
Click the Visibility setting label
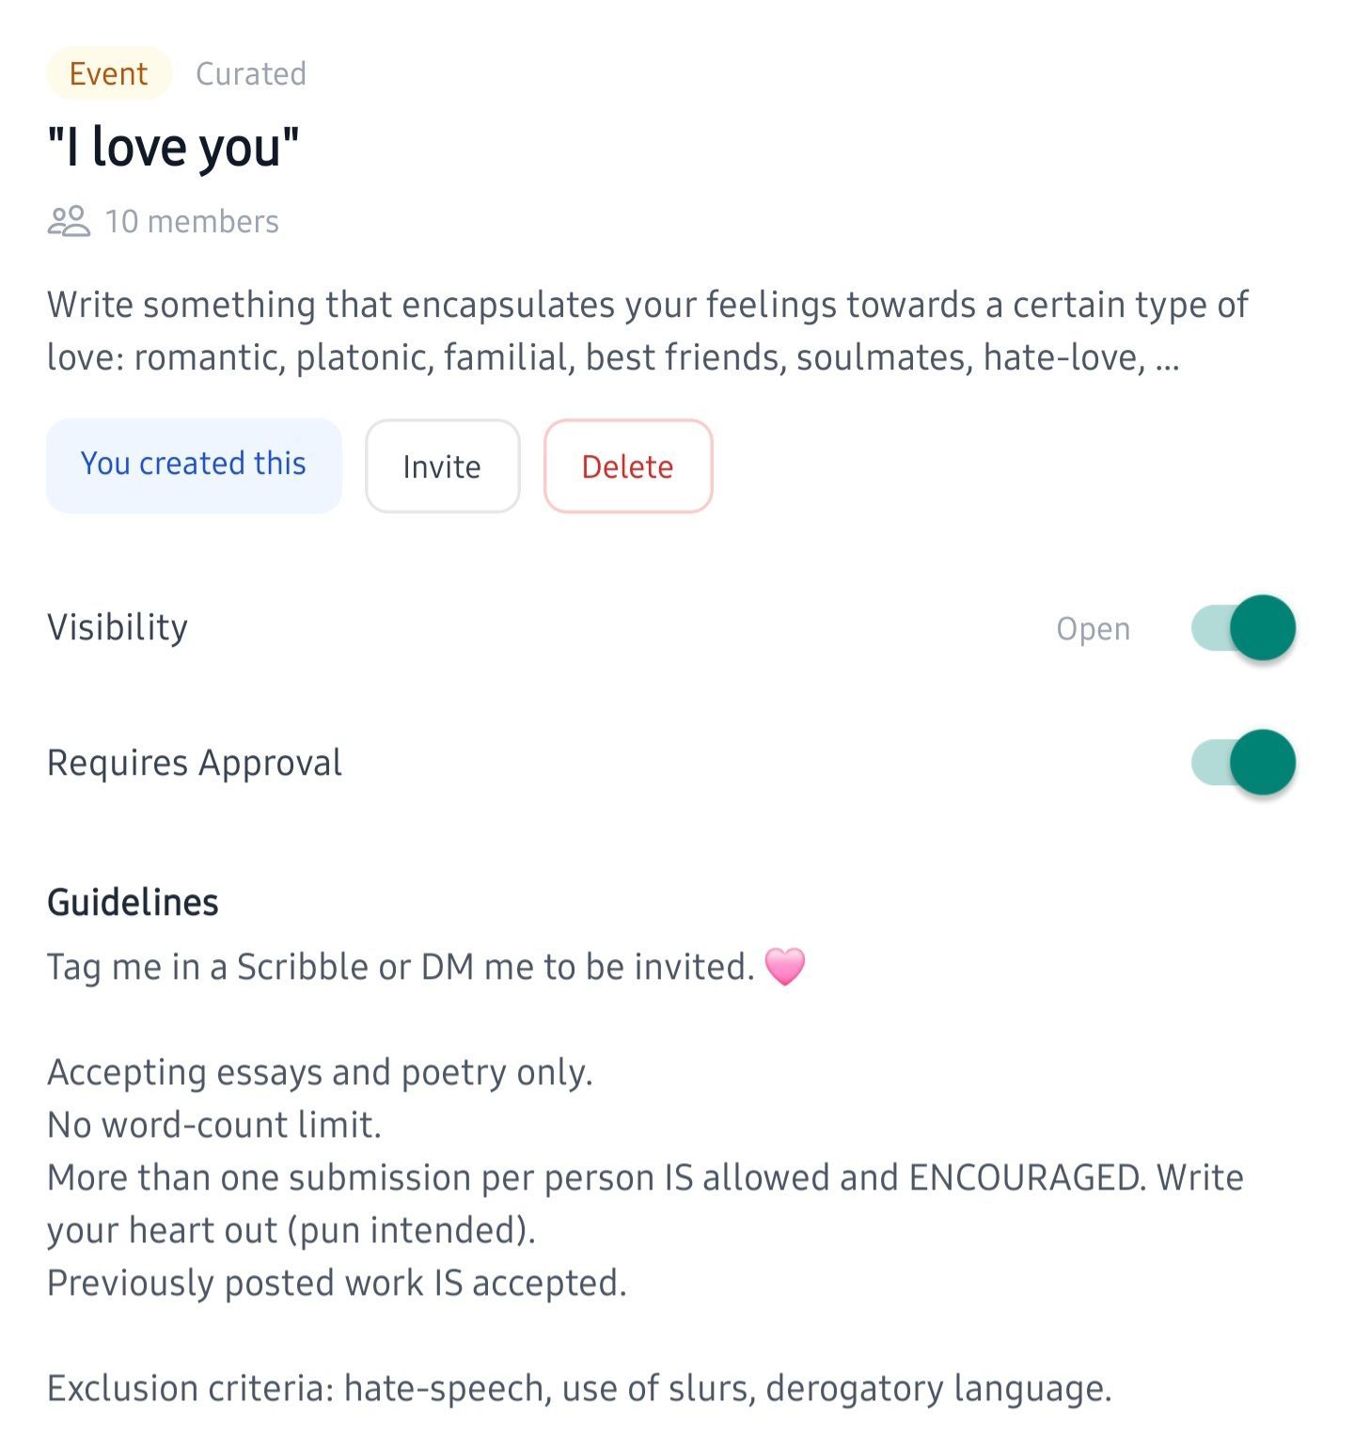pyautogui.click(x=118, y=627)
